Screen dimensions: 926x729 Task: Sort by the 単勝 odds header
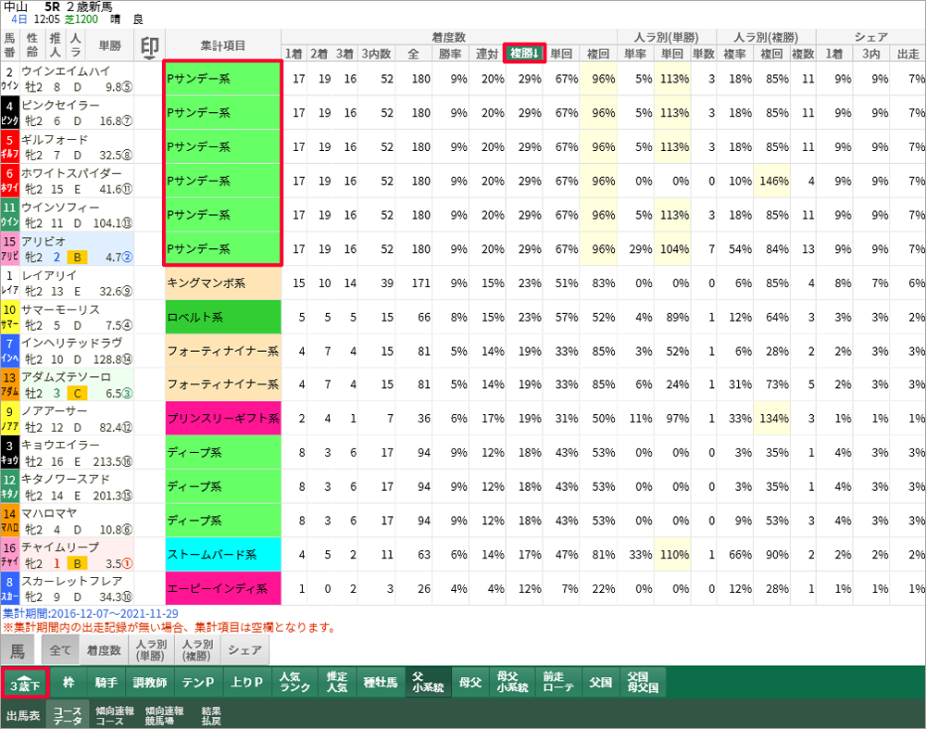(110, 45)
